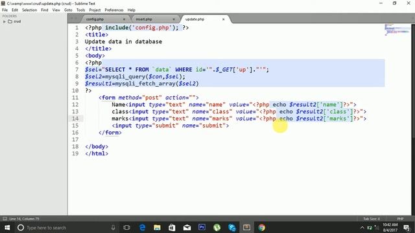Open the Goto menu

(x=68, y=10)
